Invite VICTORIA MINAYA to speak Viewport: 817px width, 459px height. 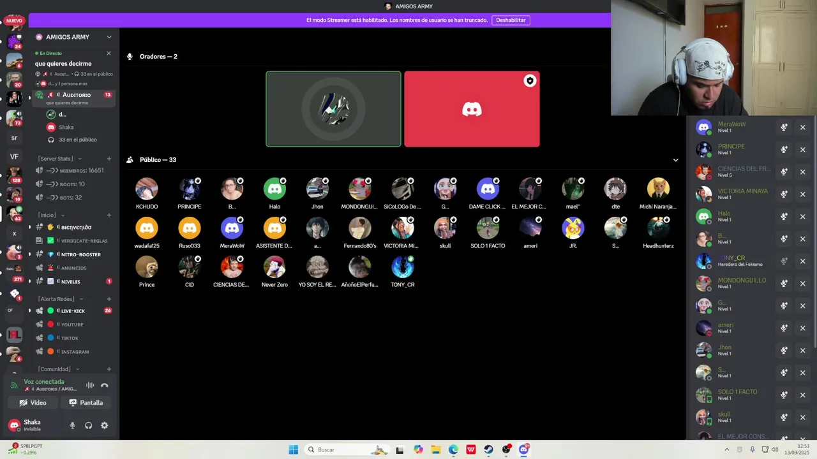point(784,194)
